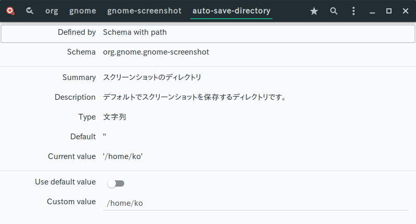Toggle the Use default value switch
This screenshot has height=224, width=416.
116,183
